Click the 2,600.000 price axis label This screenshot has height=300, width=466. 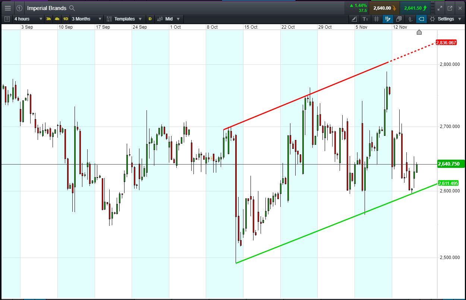[x=449, y=191]
